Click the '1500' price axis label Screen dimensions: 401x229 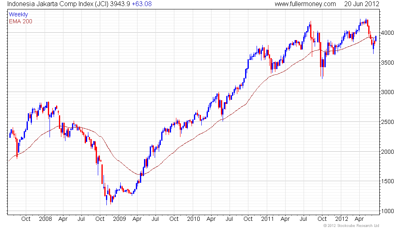[x=387, y=181]
